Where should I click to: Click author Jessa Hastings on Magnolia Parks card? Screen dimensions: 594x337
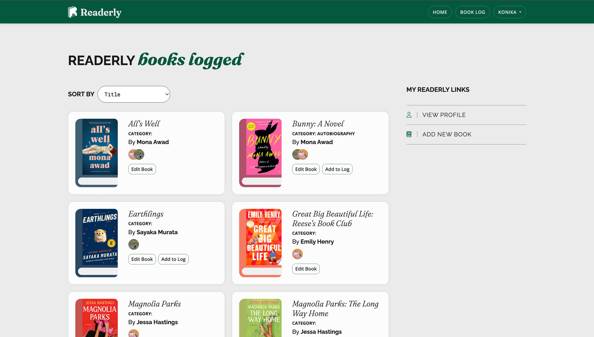pyautogui.click(x=157, y=322)
